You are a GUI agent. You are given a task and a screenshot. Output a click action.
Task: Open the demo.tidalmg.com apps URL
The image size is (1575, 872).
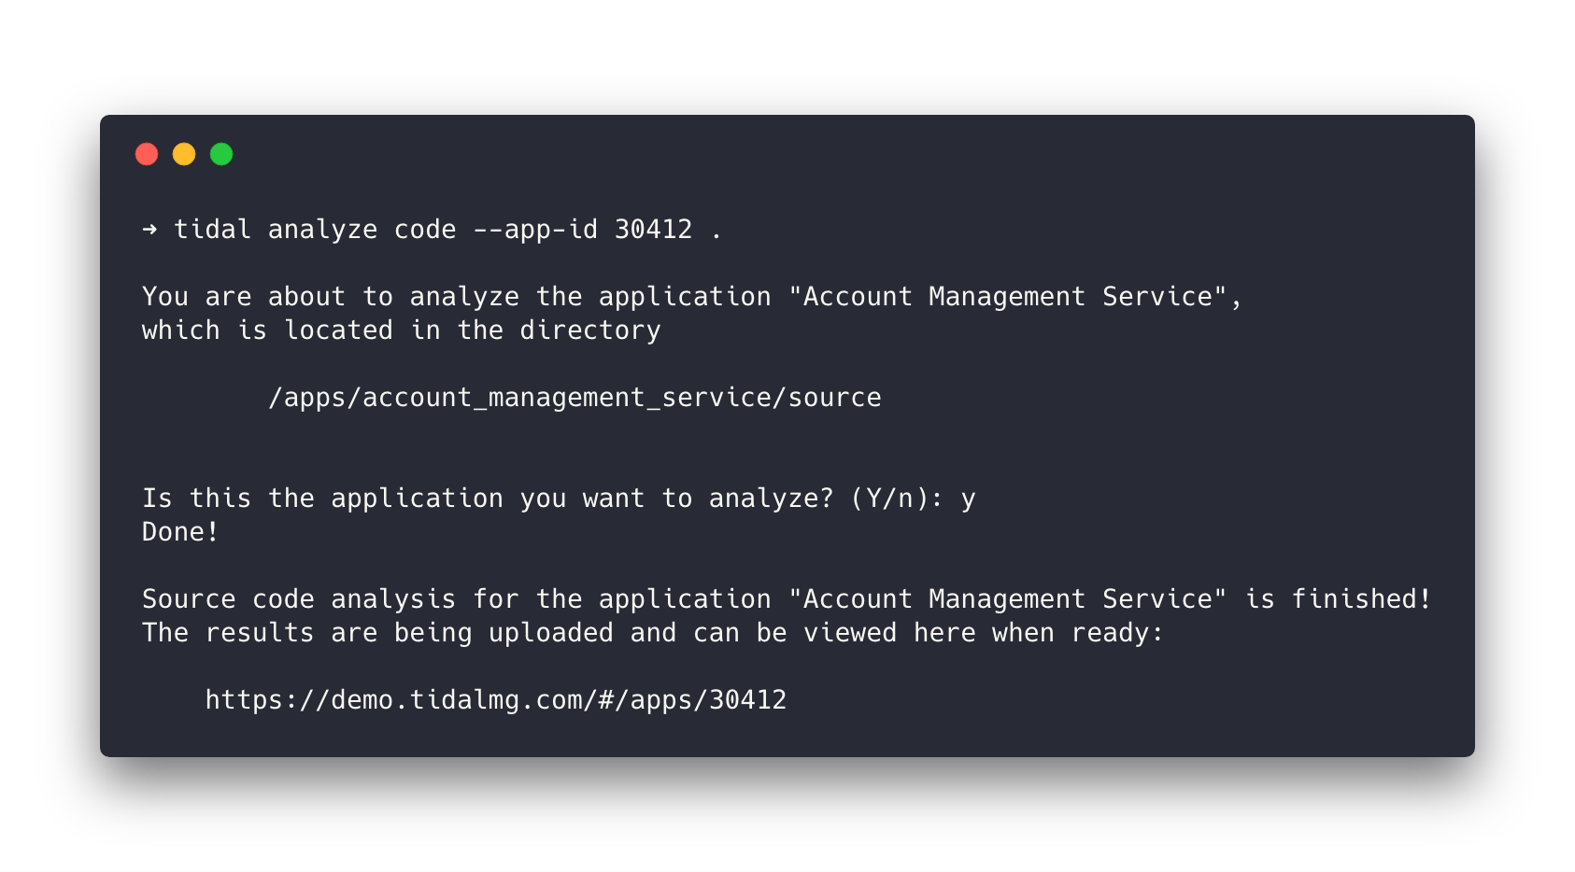click(495, 699)
